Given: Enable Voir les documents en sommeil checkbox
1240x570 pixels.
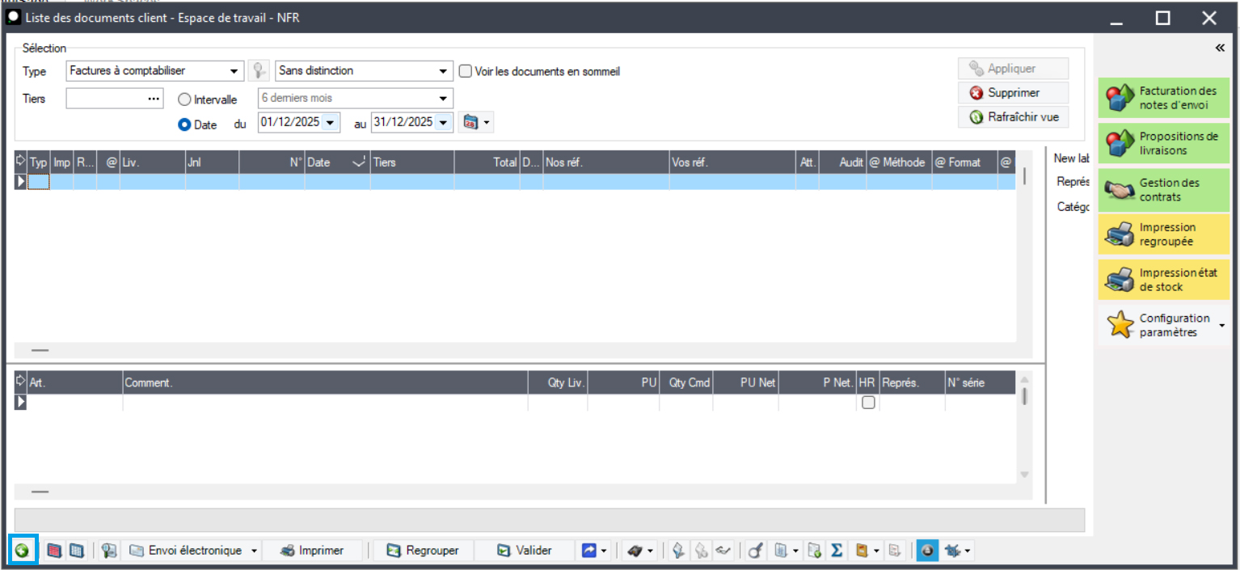Looking at the screenshot, I should point(466,71).
